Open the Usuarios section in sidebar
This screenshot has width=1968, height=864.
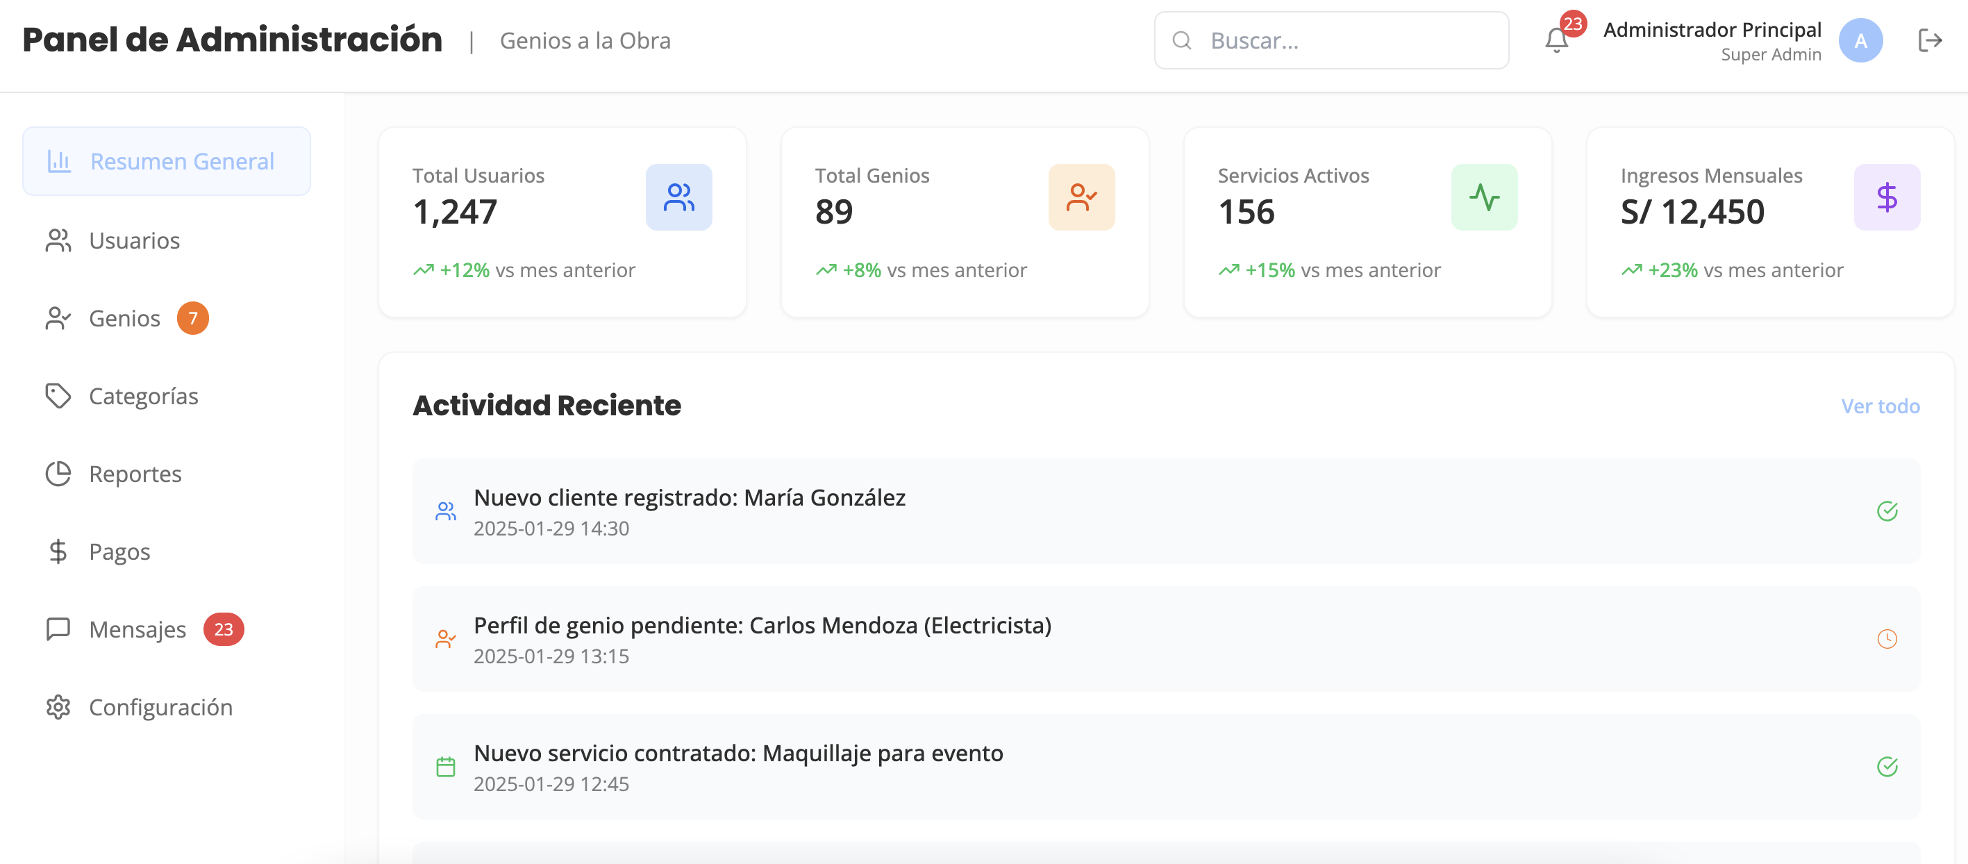[134, 240]
